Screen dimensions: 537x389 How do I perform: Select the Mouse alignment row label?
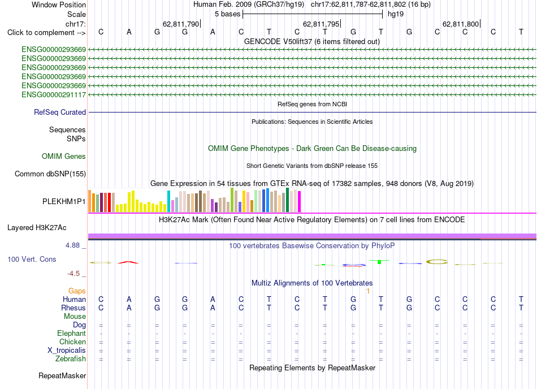(75, 317)
